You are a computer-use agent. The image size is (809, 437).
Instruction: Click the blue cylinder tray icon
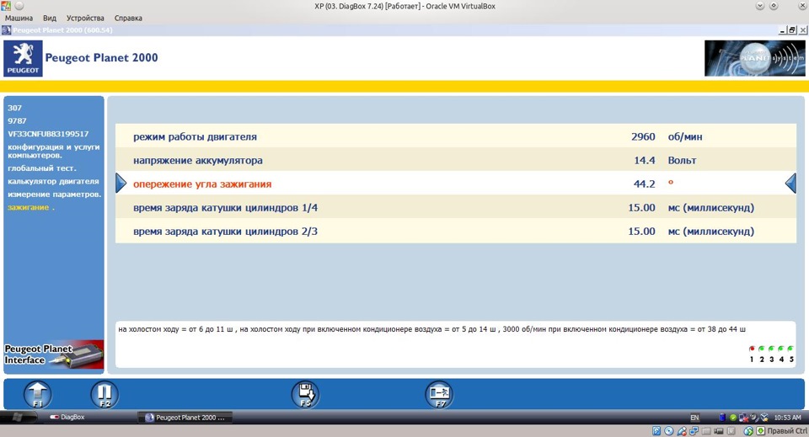pyautogui.click(x=722, y=418)
